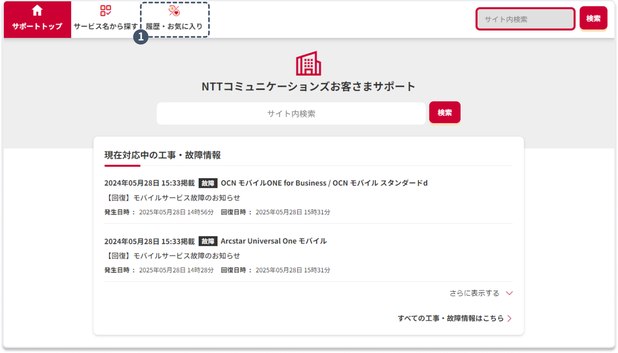This screenshot has width=618, height=353.
Task: Open Arcstar Universal One モバイル notice
Action: click(x=274, y=241)
